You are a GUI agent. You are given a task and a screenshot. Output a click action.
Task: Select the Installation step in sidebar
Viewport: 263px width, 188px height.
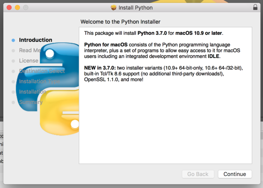(32, 92)
